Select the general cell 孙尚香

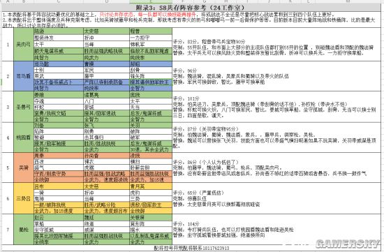coord(106,156)
